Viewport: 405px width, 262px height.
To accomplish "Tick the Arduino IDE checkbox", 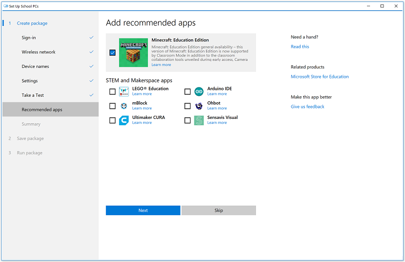I will (187, 91).
